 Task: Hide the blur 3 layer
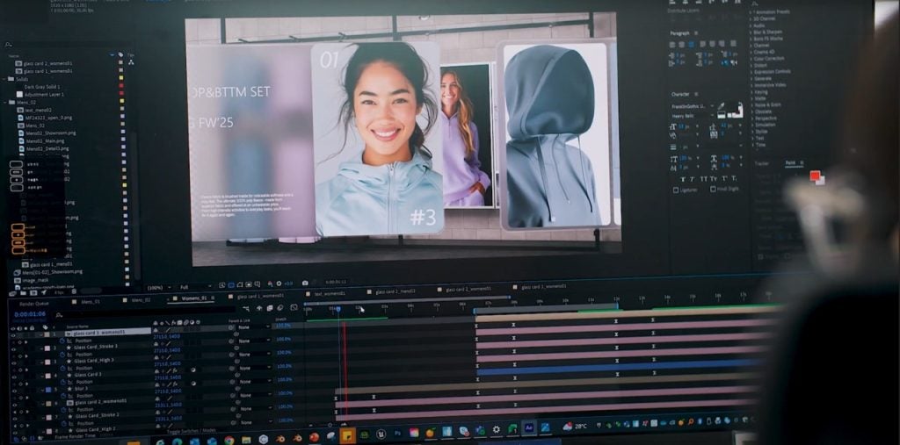(12, 391)
